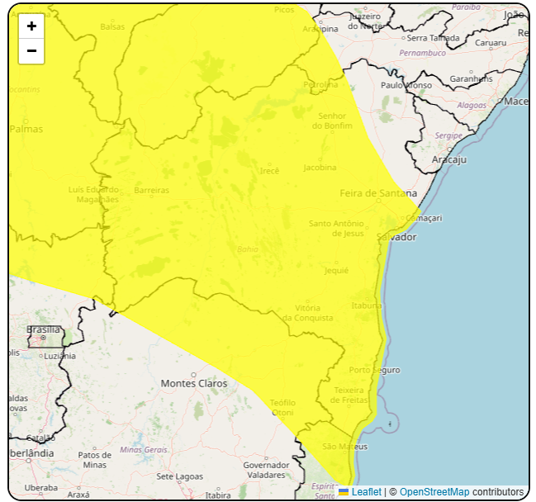The height and width of the screenshot is (502, 536).
Task: Click the Porto Seguro label
Action: (x=374, y=370)
